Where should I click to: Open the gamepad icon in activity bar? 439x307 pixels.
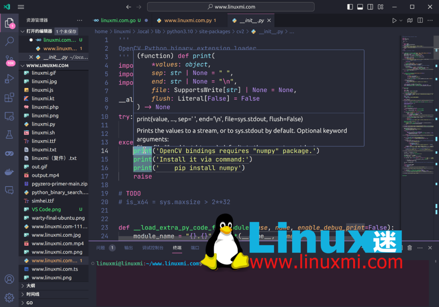pos(9,153)
